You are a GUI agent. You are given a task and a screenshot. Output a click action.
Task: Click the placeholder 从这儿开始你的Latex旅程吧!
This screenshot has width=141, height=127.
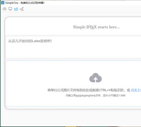30,41
